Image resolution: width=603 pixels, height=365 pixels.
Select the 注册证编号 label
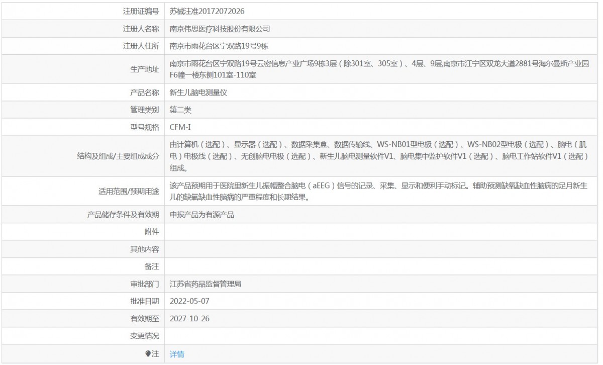(141, 11)
